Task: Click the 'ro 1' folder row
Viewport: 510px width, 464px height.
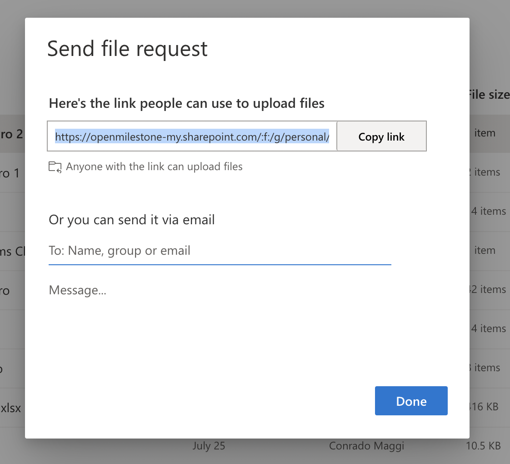Action: point(9,173)
